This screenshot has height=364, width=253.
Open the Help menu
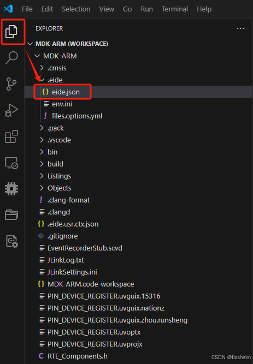(204, 9)
